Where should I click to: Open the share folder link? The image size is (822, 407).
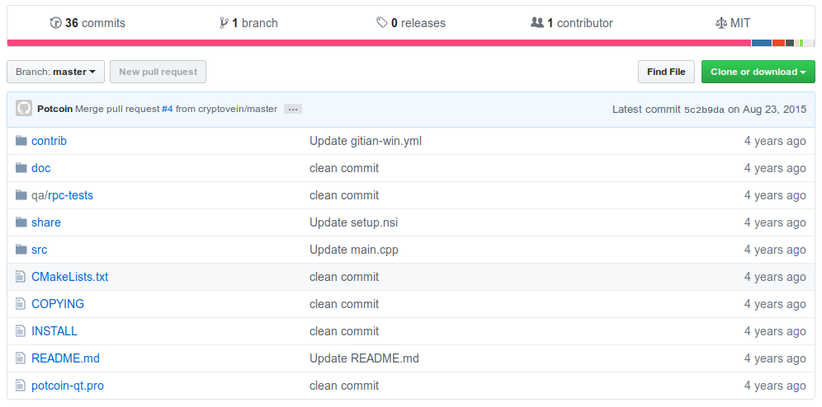[x=46, y=222]
